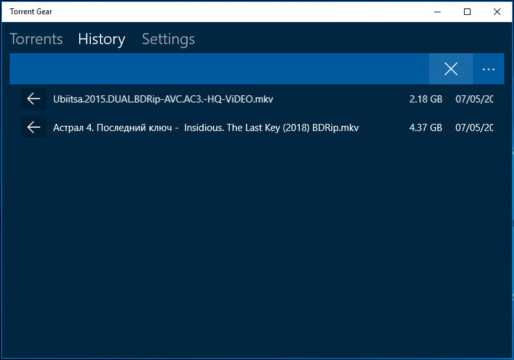514x360 pixels.
Task: Click the arrow icon beside the Астрал 4 entry
Action: pyautogui.click(x=34, y=128)
